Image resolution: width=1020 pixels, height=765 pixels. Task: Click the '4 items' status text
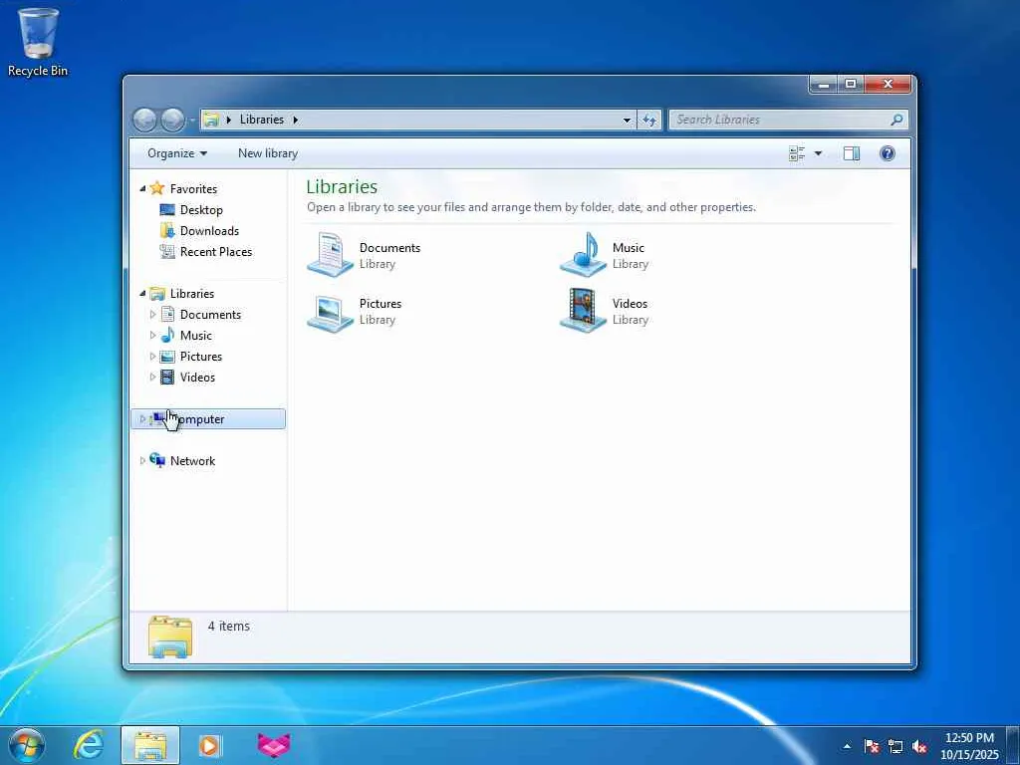coord(228,626)
